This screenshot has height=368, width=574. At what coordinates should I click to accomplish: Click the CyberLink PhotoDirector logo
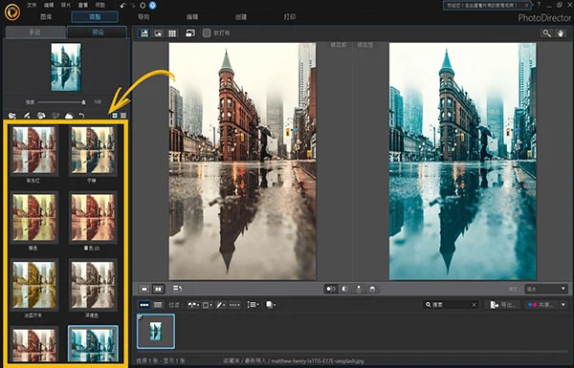12,11
